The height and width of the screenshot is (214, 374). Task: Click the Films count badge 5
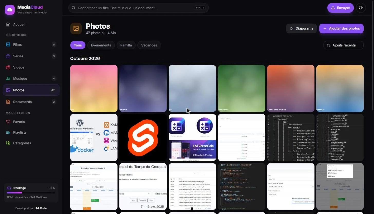click(x=54, y=45)
